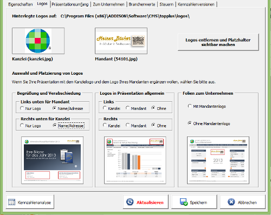Choose Mandant for the Rechts logo position
This screenshot has height=215, width=271.
(x=127, y=125)
